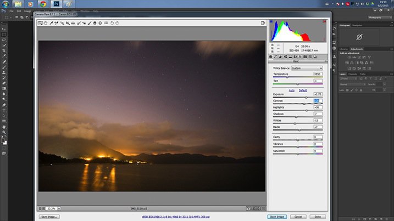
Task: Open the File menu
Action: click(x=11, y=11)
